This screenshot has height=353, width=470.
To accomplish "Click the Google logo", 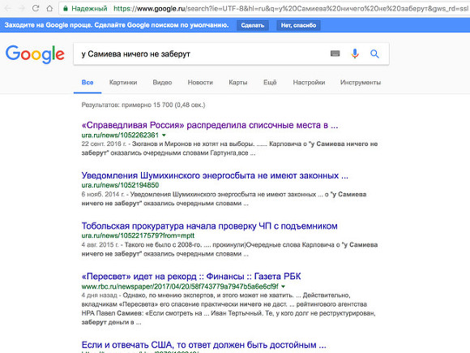I will point(35,54).
